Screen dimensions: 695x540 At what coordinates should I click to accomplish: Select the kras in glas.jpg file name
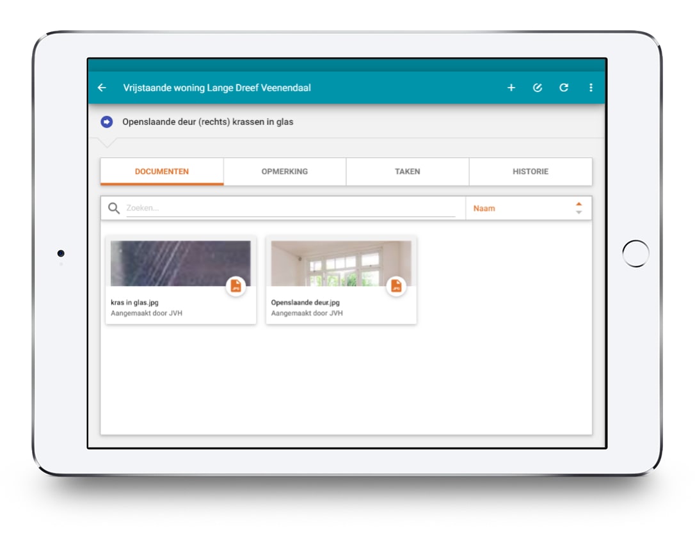[x=135, y=303]
